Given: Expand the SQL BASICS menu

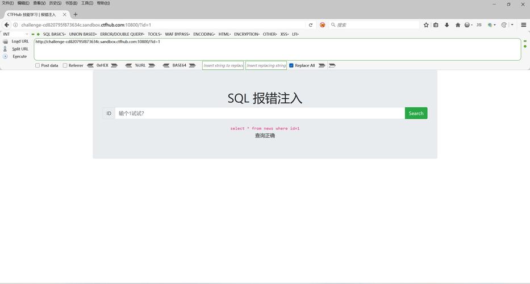Looking at the screenshot, I should pyautogui.click(x=55, y=34).
